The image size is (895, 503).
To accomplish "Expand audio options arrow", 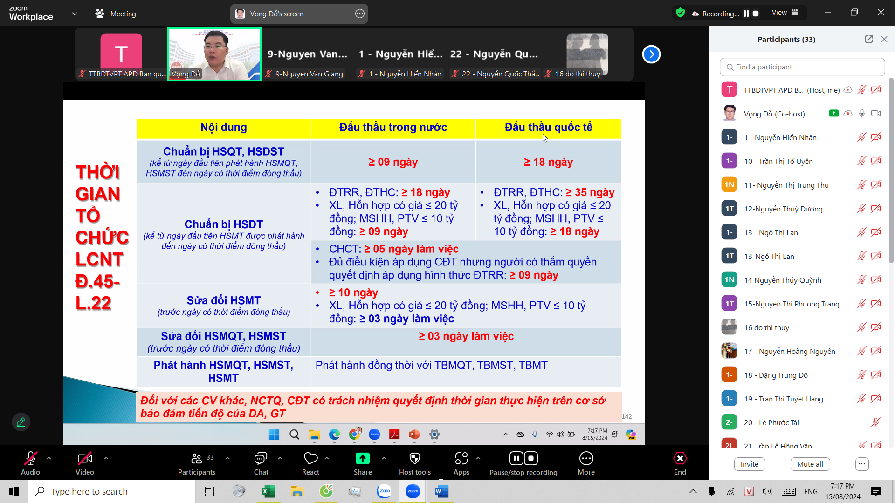I will pos(49,458).
